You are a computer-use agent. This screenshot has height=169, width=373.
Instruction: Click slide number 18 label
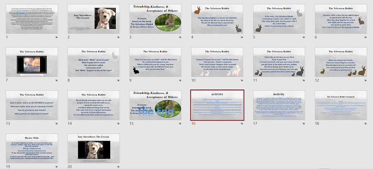[317, 123]
